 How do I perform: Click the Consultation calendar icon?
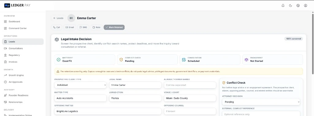[x=184, y=60]
